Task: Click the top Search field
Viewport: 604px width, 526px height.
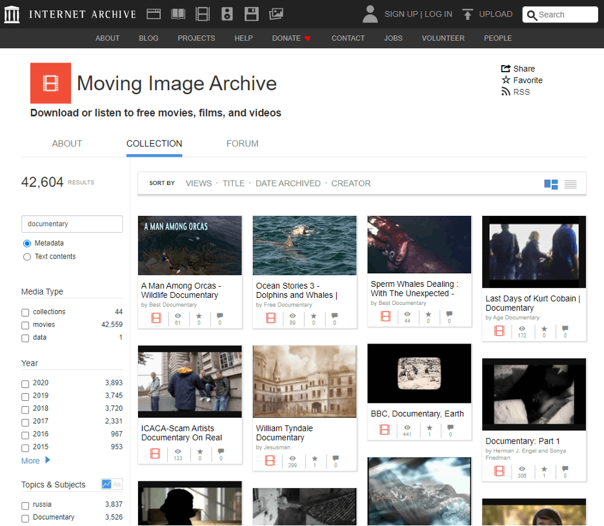Action: [x=560, y=15]
